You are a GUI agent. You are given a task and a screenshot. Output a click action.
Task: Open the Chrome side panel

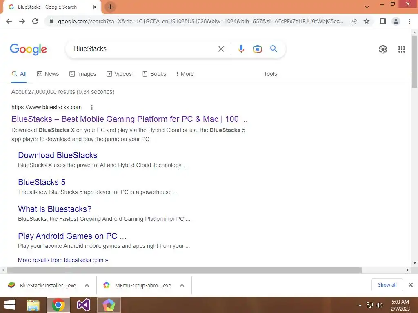pos(383,21)
